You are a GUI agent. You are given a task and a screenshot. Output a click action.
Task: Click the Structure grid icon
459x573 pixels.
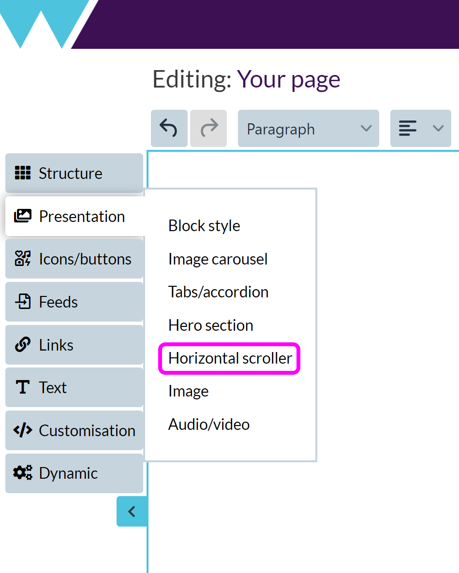pyautogui.click(x=22, y=173)
